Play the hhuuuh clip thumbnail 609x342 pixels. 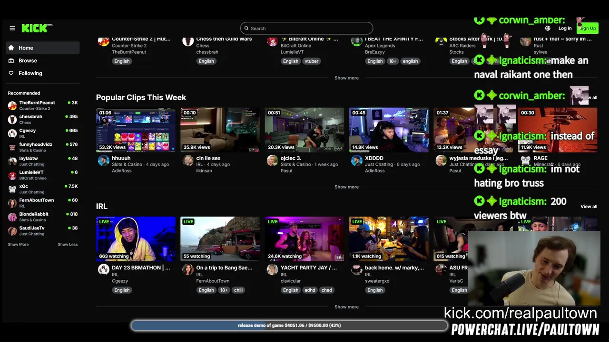(x=136, y=130)
